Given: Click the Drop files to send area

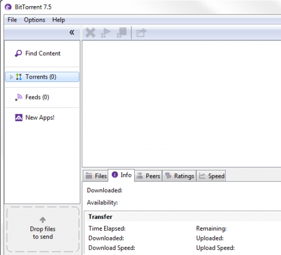Looking at the screenshot, I should click(x=43, y=229).
